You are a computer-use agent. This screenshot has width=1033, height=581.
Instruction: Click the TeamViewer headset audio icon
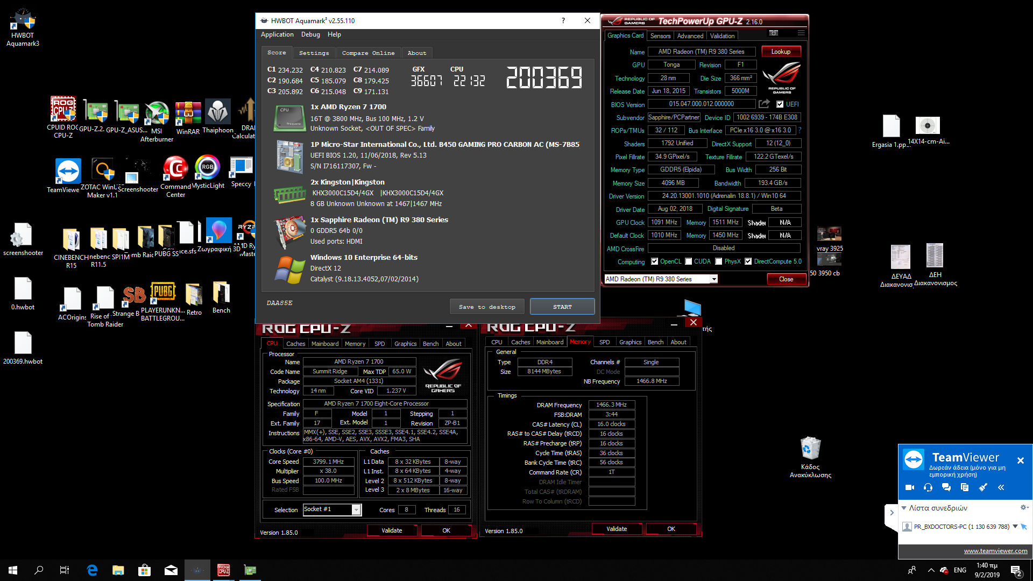tap(928, 487)
